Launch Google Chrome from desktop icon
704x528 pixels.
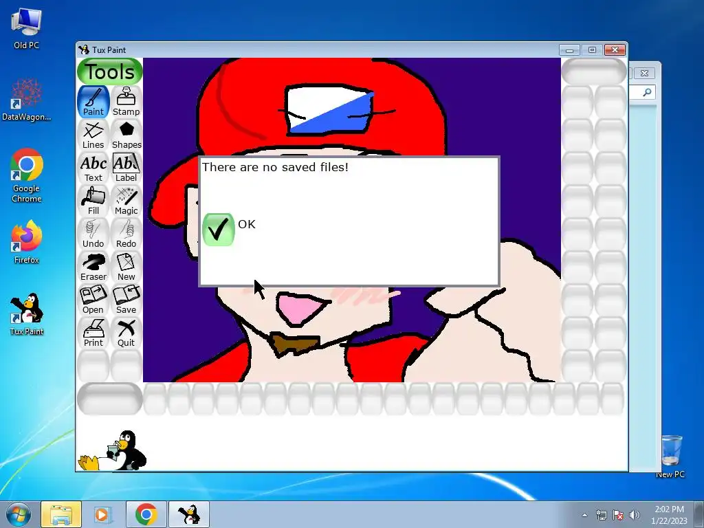pos(27,175)
